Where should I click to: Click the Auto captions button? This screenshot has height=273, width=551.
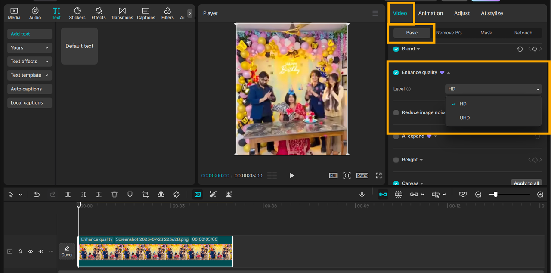(x=30, y=89)
